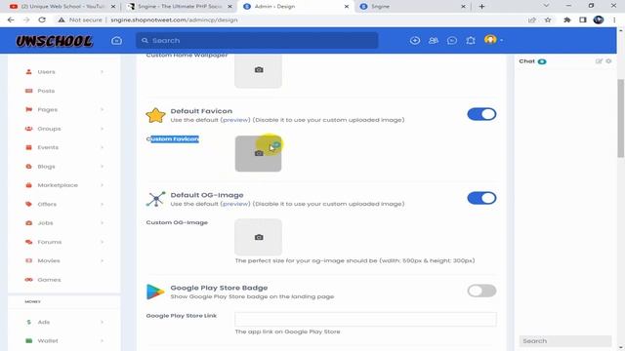Screen dimensions: 625x351
Task: Click the chat compose icon
Action: (x=599, y=61)
